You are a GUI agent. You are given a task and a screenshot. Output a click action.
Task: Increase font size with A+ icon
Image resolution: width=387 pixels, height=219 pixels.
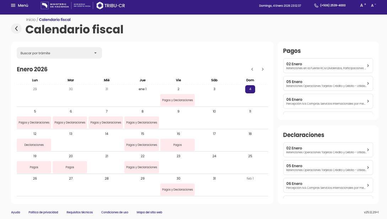(363, 5)
